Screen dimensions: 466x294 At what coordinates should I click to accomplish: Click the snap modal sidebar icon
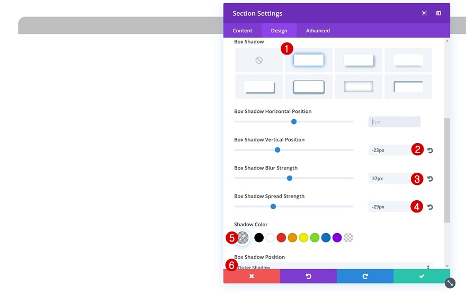click(x=438, y=13)
